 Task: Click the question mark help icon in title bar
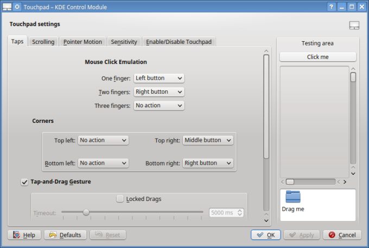pos(332,7)
